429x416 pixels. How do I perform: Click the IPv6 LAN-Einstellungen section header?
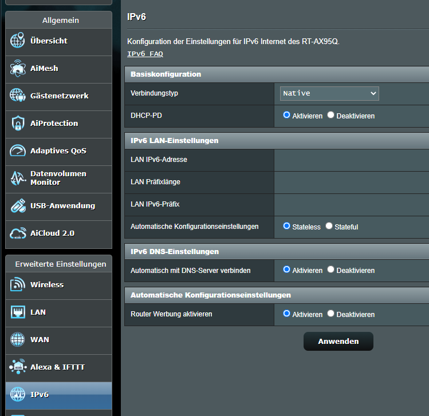click(x=277, y=141)
